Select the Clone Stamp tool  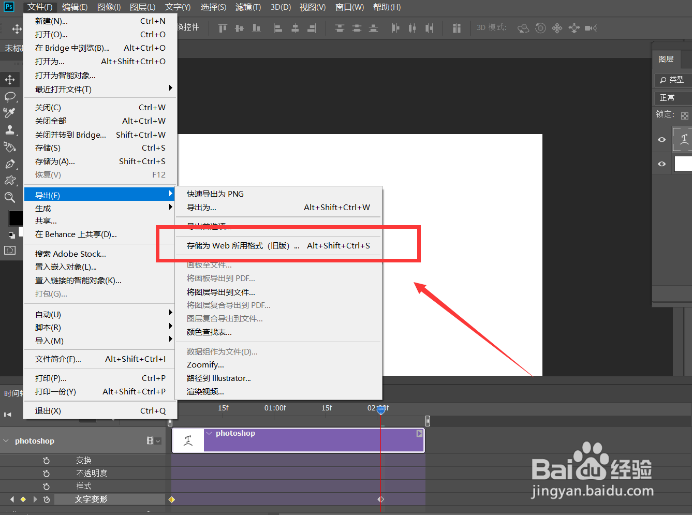point(10,130)
